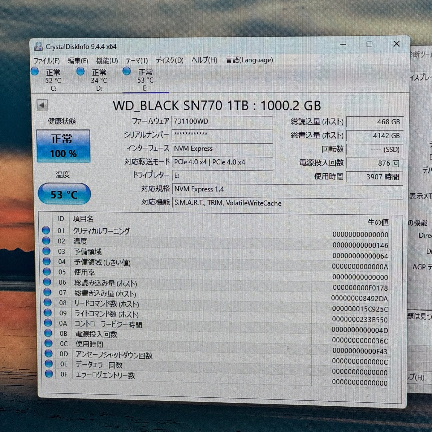Click the interface field NVM Express

point(222,149)
